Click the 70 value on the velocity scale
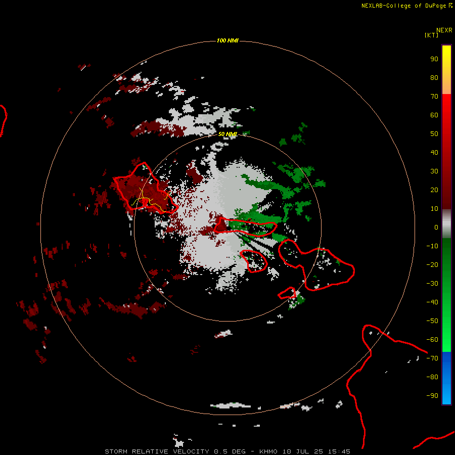The width and height of the screenshot is (455, 455). (x=434, y=97)
